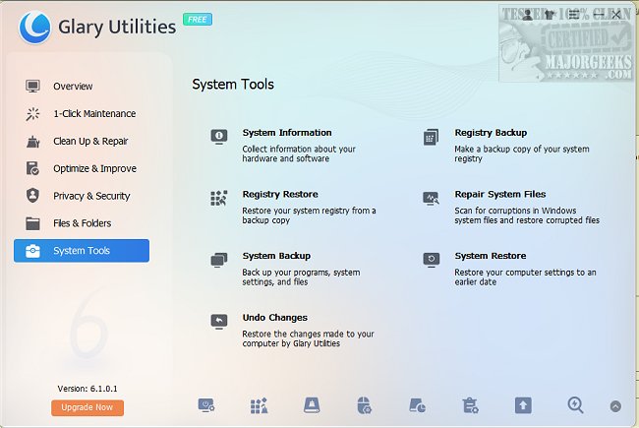This screenshot has height=428, width=639.
Task: Select the System Tools sidebar item
Action: pyautogui.click(x=81, y=251)
